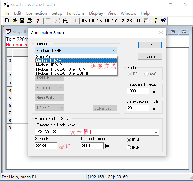Viewport: 193px width, 181px height.
Task: Select function 17 in toolbar
Action: click(114, 21)
